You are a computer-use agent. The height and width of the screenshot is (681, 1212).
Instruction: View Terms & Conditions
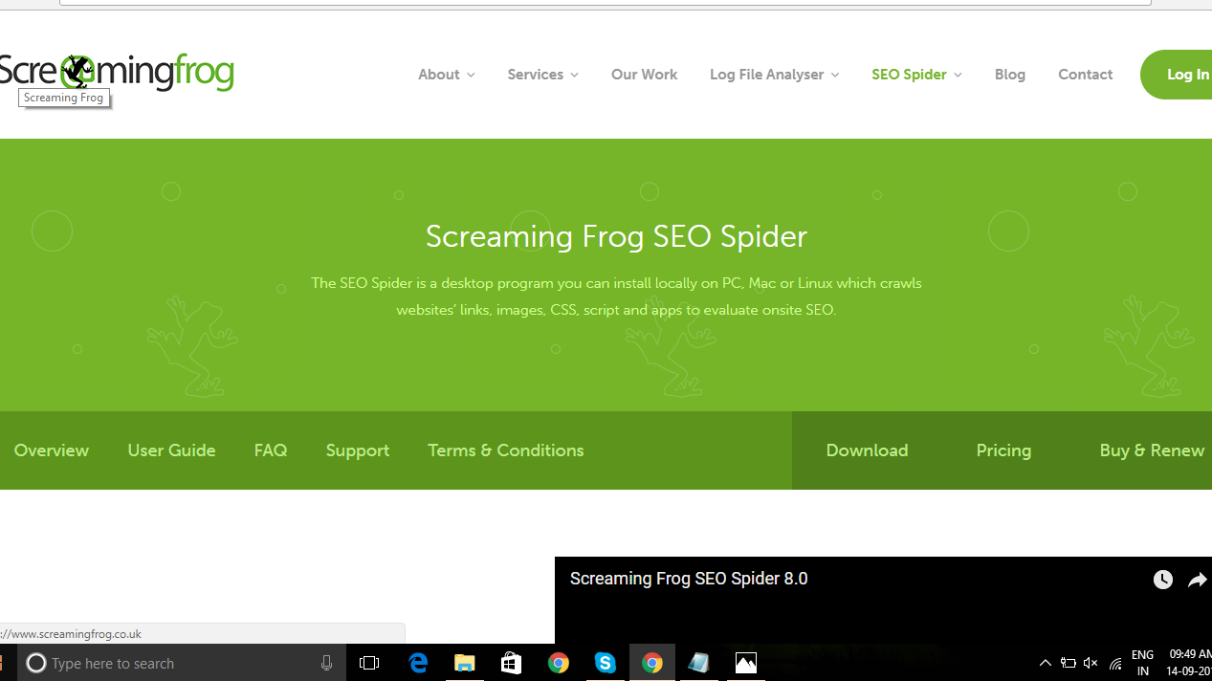tap(506, 450)
